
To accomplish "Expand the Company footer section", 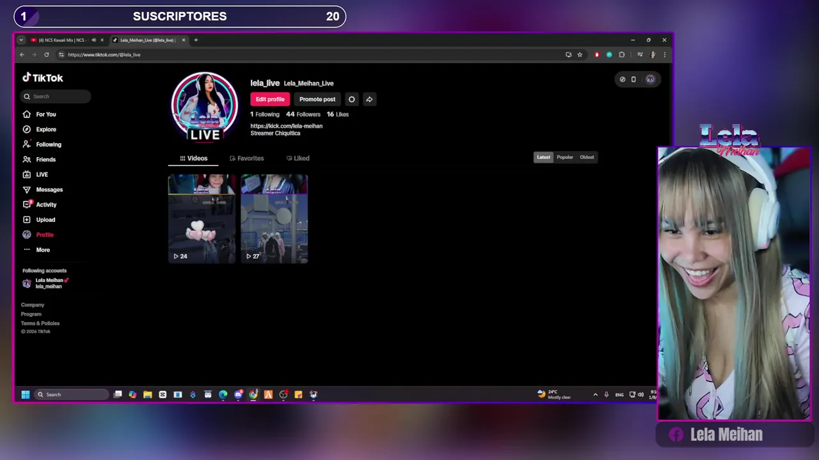I will [x=33, y=305].
